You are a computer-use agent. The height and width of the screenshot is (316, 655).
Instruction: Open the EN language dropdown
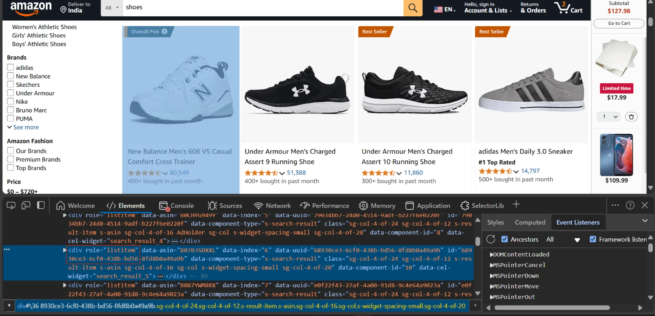[445, 9]
